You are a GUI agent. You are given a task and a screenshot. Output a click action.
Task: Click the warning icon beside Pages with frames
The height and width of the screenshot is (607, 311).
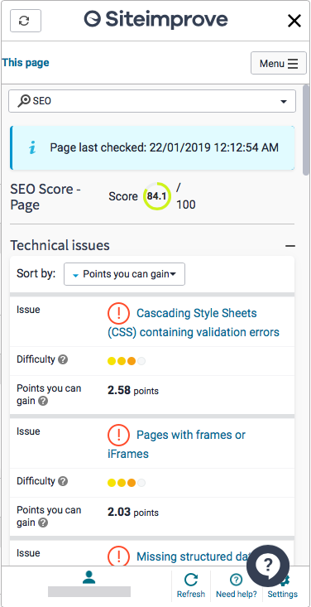pyautogui.click(x=118, y=435)
